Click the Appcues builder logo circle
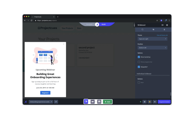Screen dimensions: 194x125 97,24
